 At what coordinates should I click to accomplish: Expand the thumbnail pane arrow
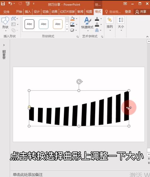[4, 45]
